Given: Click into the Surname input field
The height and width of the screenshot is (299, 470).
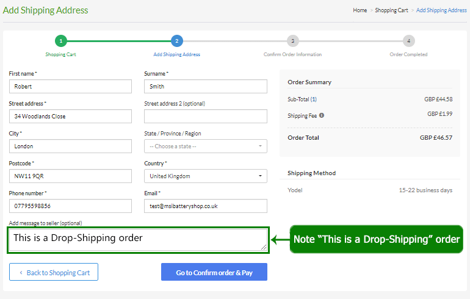Looking at the screenshot, I should (x=206, y=87).
